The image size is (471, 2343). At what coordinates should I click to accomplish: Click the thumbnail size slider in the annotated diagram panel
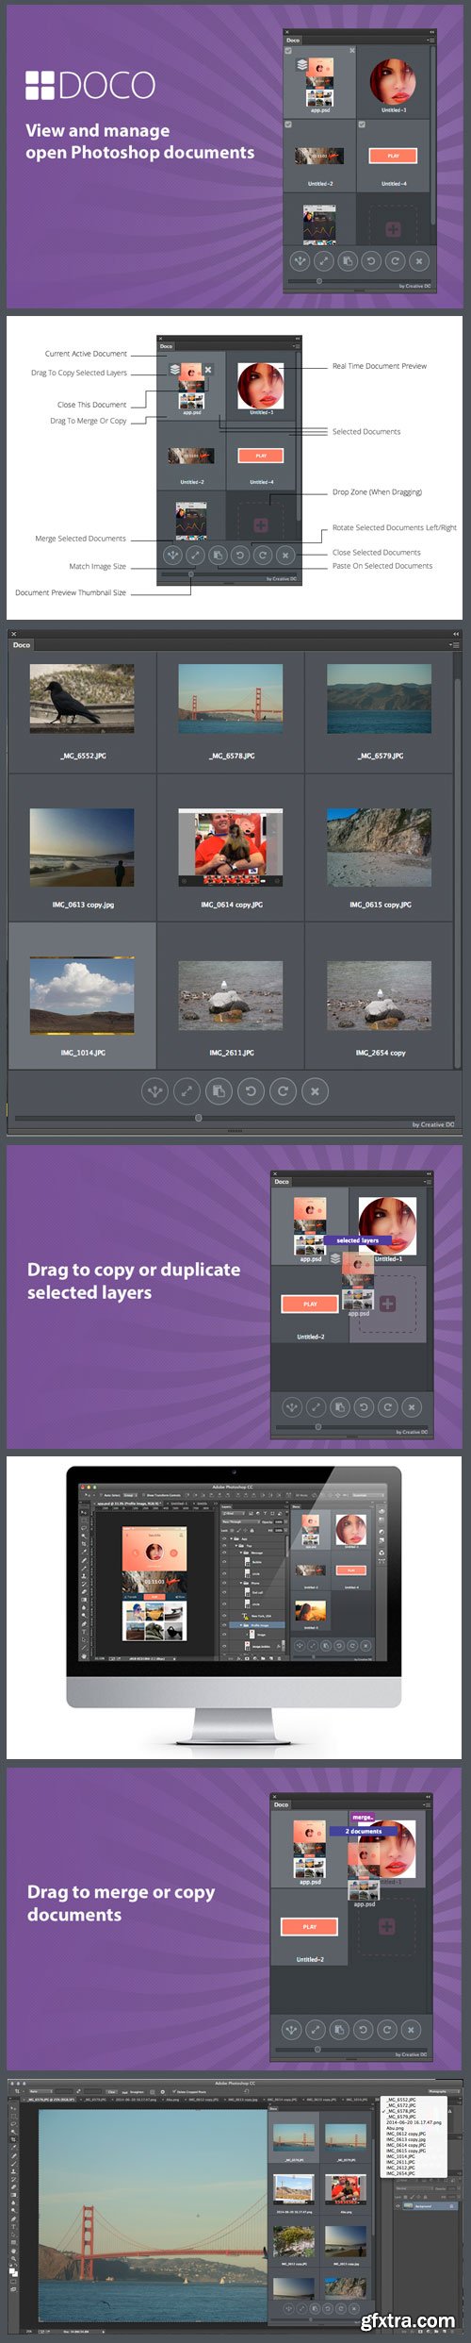[x=191, y=573]
